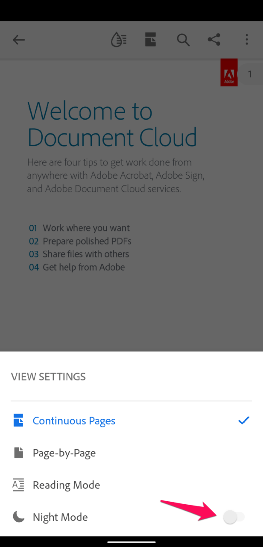263x547 pixels.
Task: Tap the Adobe logo on the PDF page
Action: 229,72
